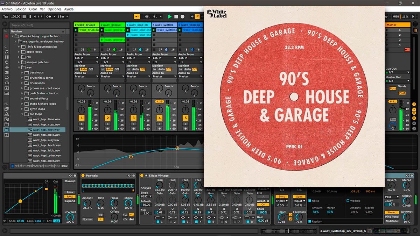Adjust the Delay Feedback knob

pos(299,217)
